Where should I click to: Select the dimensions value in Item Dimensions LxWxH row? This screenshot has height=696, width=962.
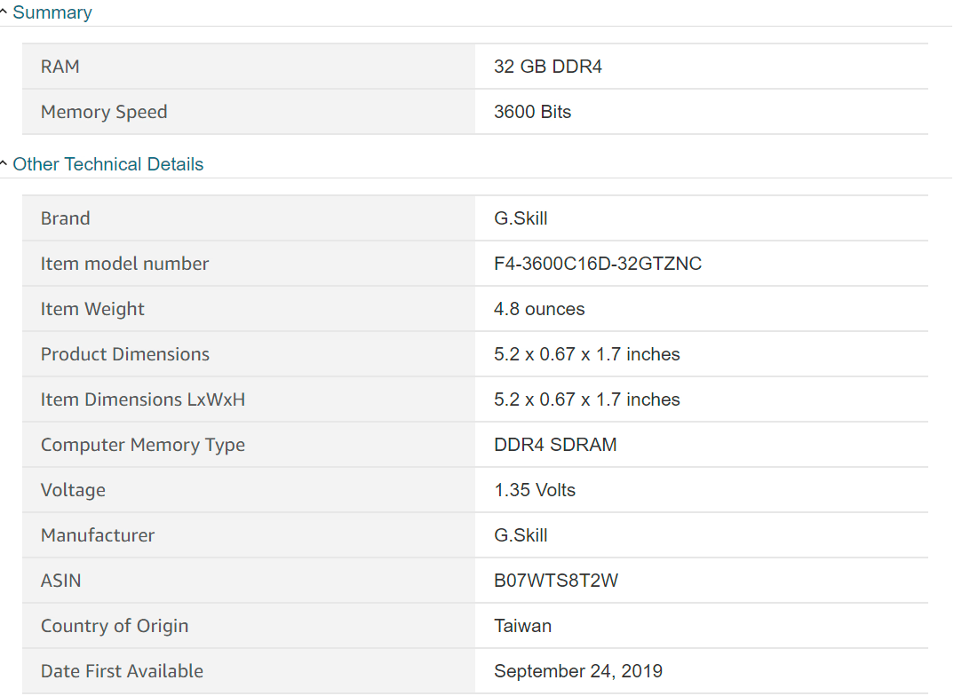click(x=587, y=399)
